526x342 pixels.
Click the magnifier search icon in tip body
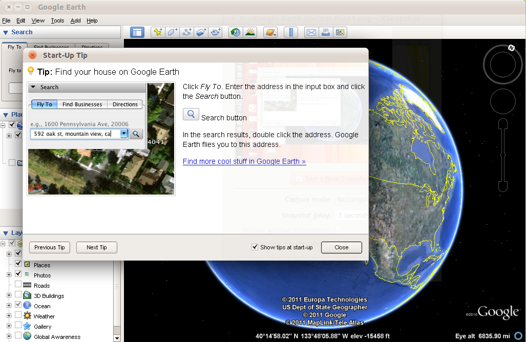(191, 114)
